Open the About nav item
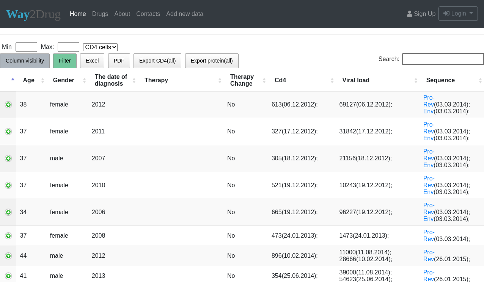 click(122, 14)
